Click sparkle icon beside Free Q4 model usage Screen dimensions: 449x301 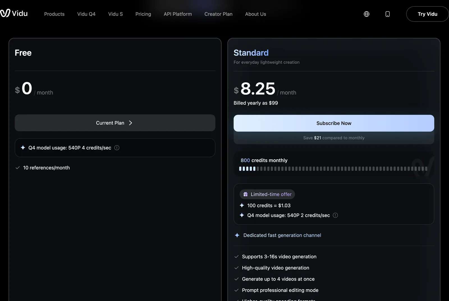23,148
